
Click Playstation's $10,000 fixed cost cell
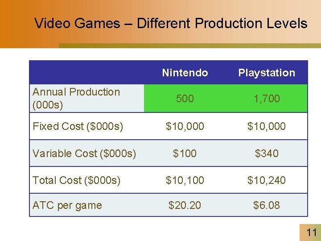[x=267, y=126]
